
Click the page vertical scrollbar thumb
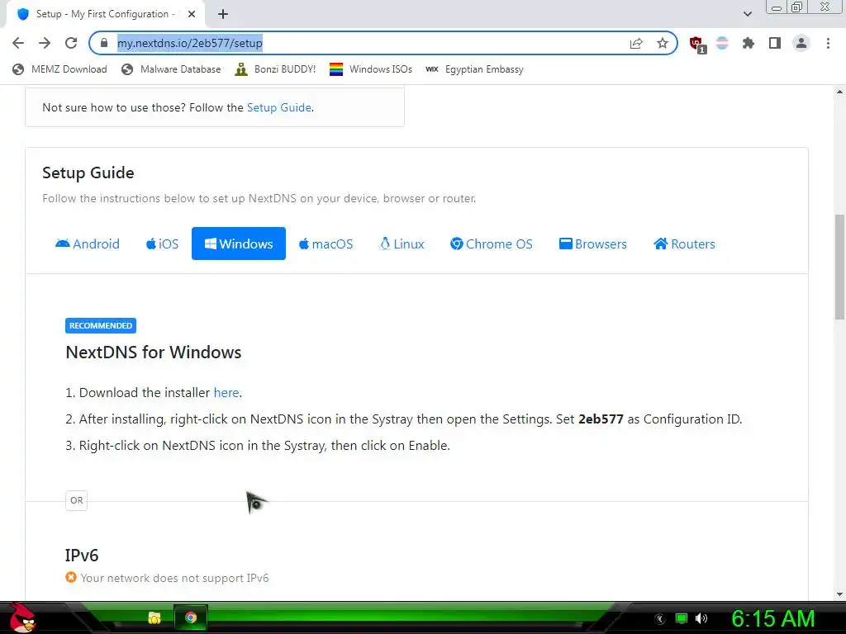(x=839, y=267)
